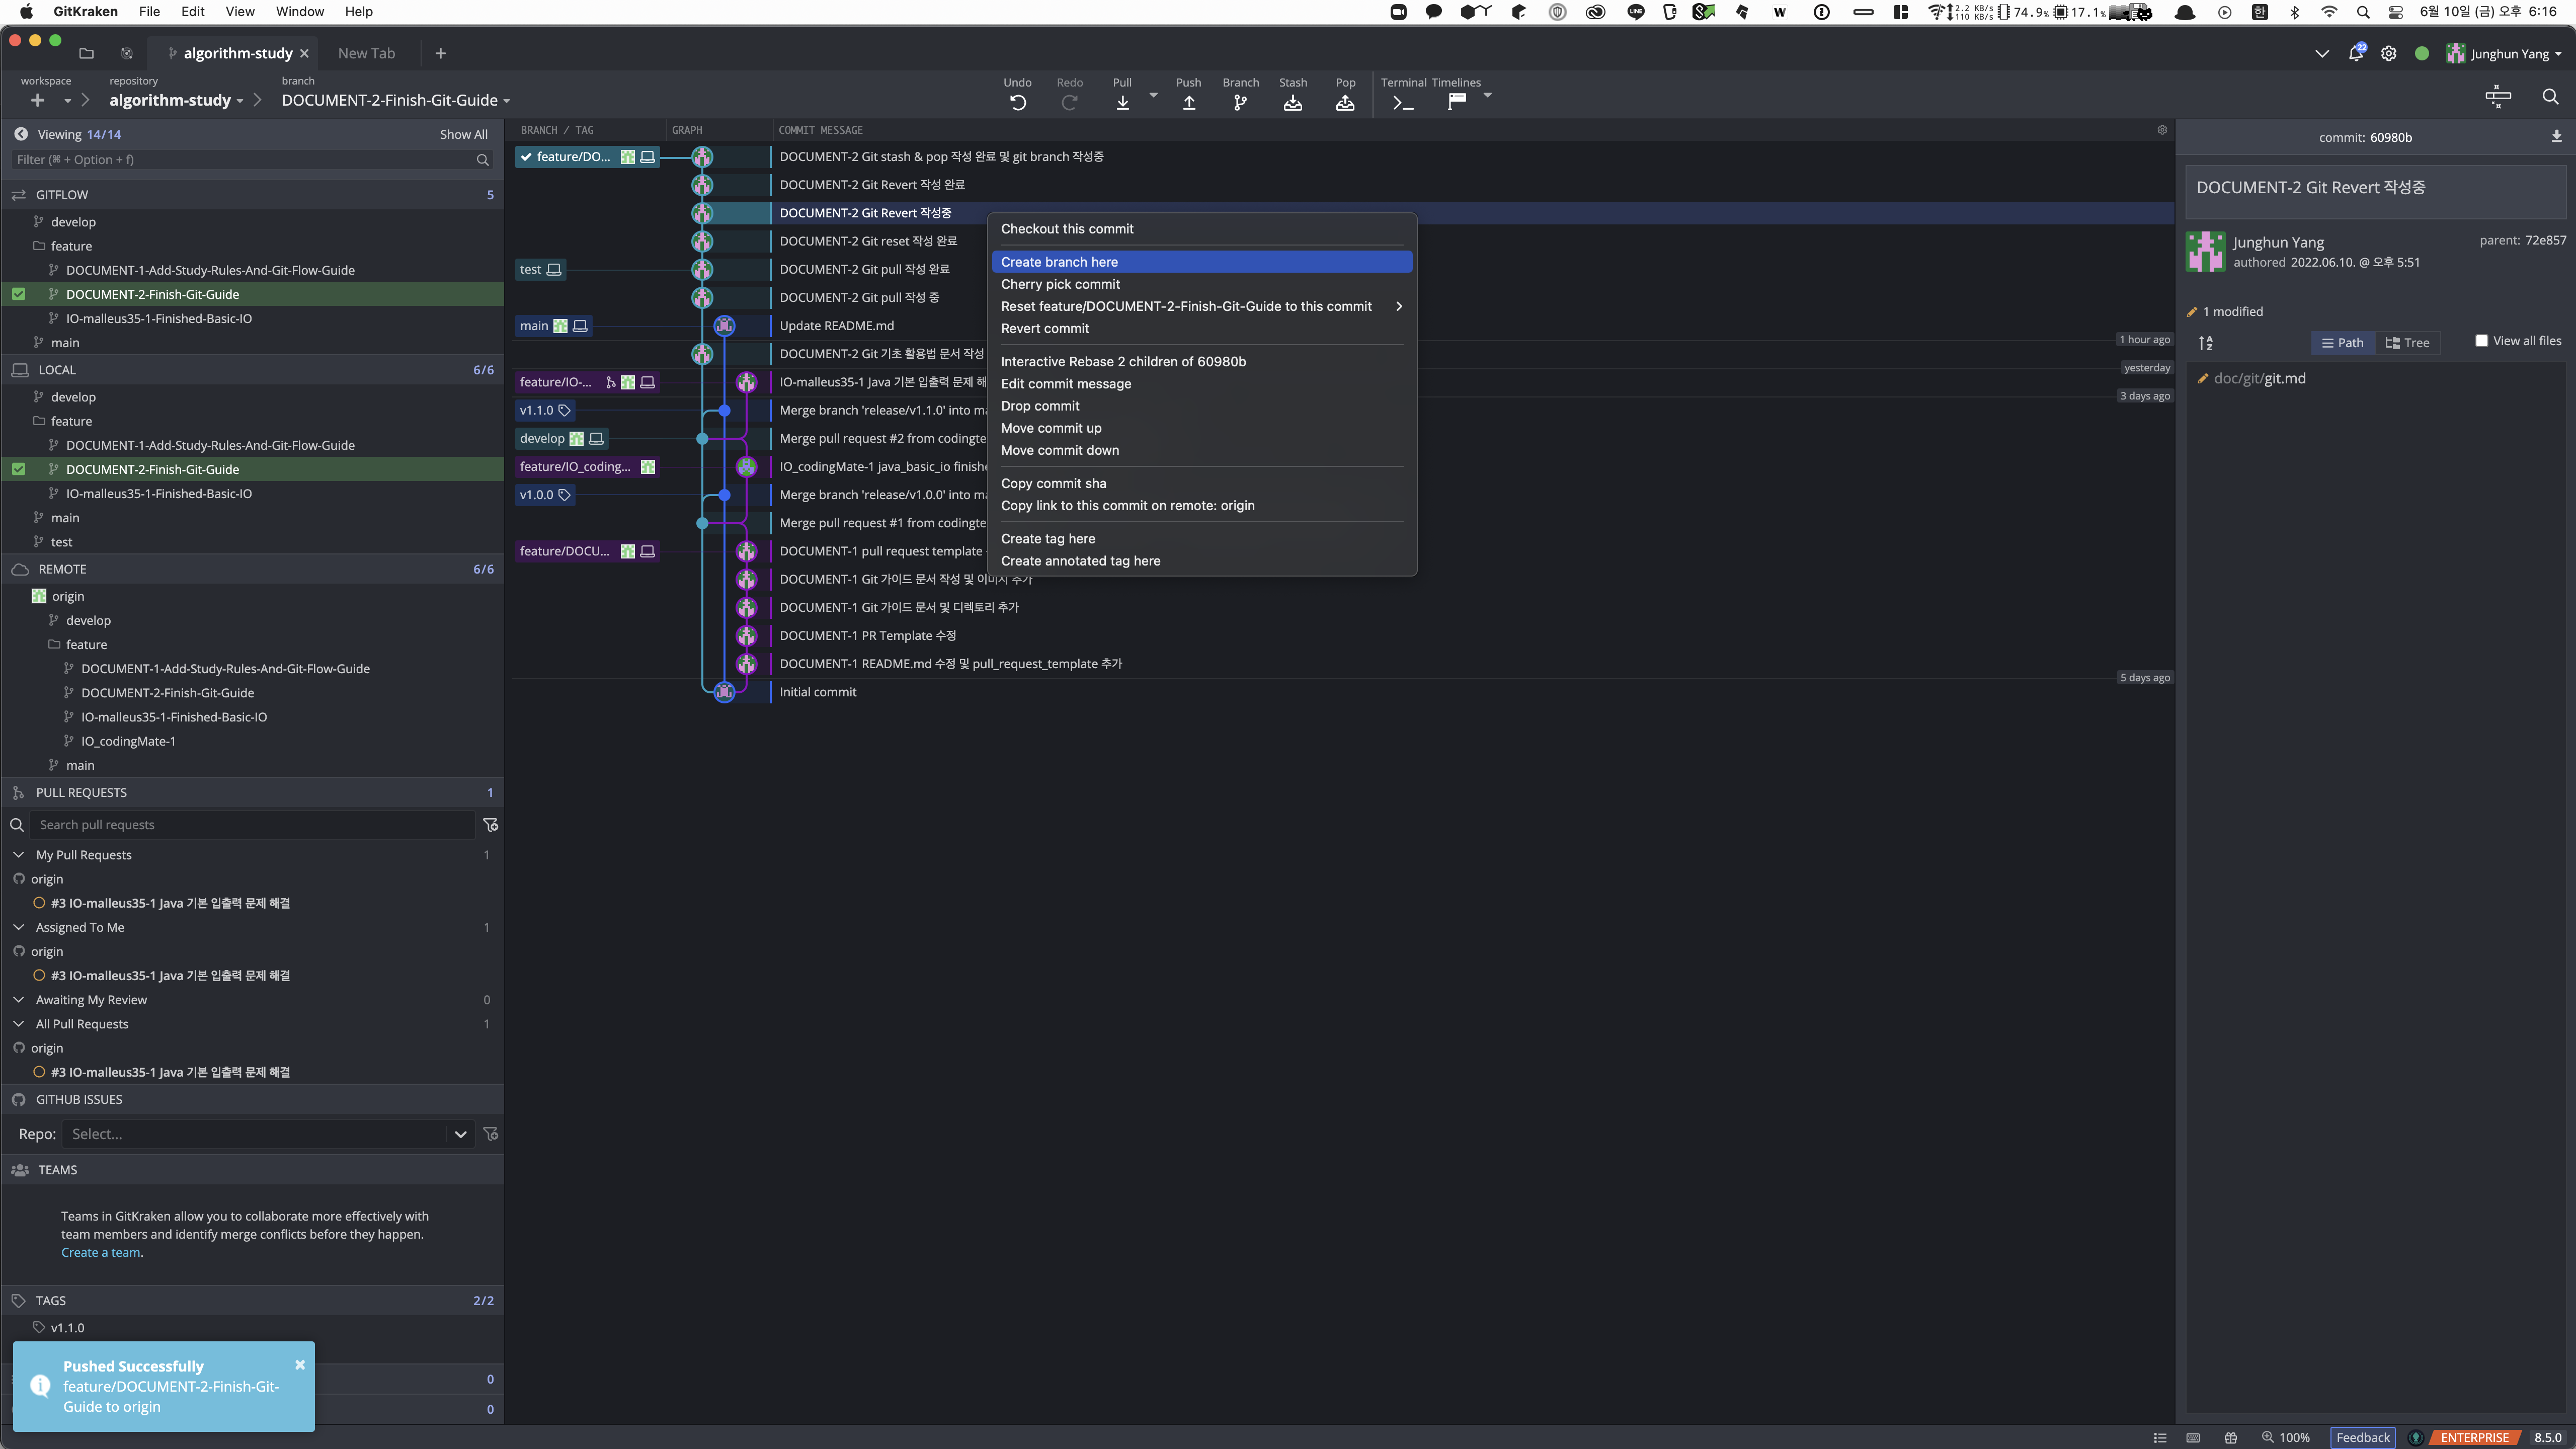
Task: Choose Create branch here
Action: pyautogui.click(x=1201, y=262)
